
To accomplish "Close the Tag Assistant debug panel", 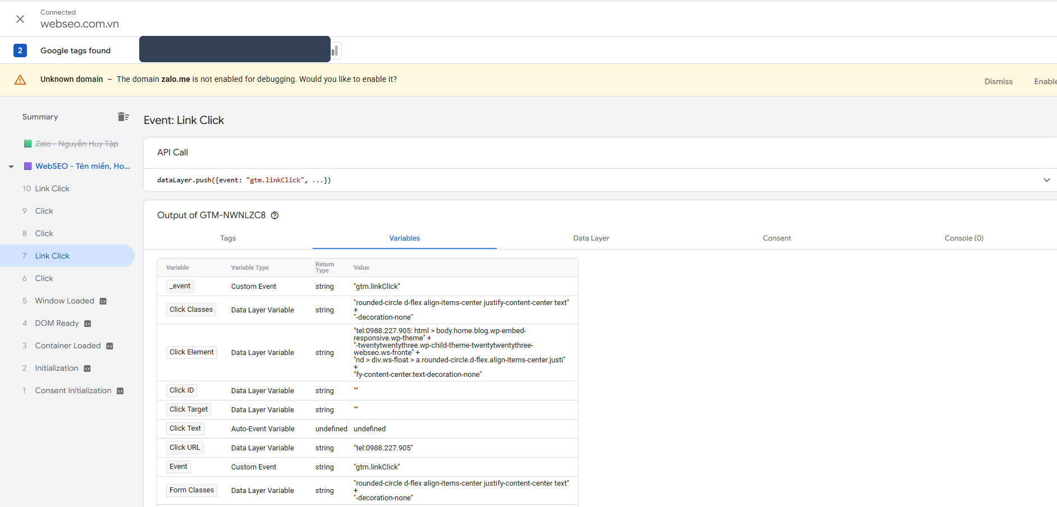I will (20, 19).
